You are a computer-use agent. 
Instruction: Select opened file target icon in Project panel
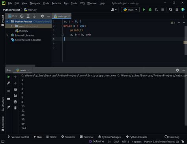click(22, 16)
